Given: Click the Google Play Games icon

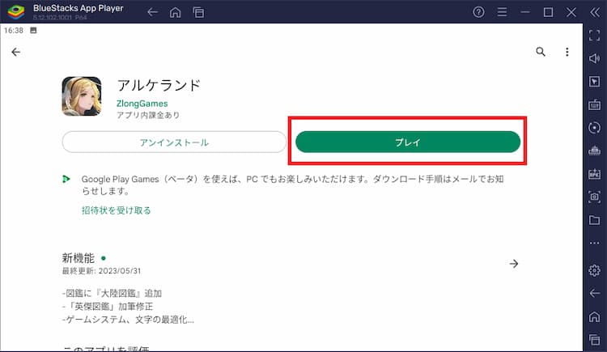Looking at the screenshot, I should (66, 179).
